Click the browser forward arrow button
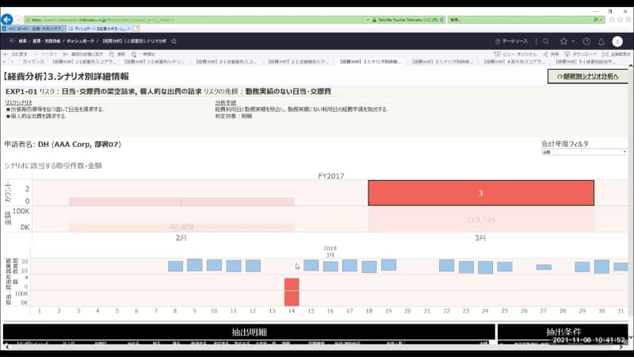The image size is (634, 357). pyautogui.click(x=17, y=19)
